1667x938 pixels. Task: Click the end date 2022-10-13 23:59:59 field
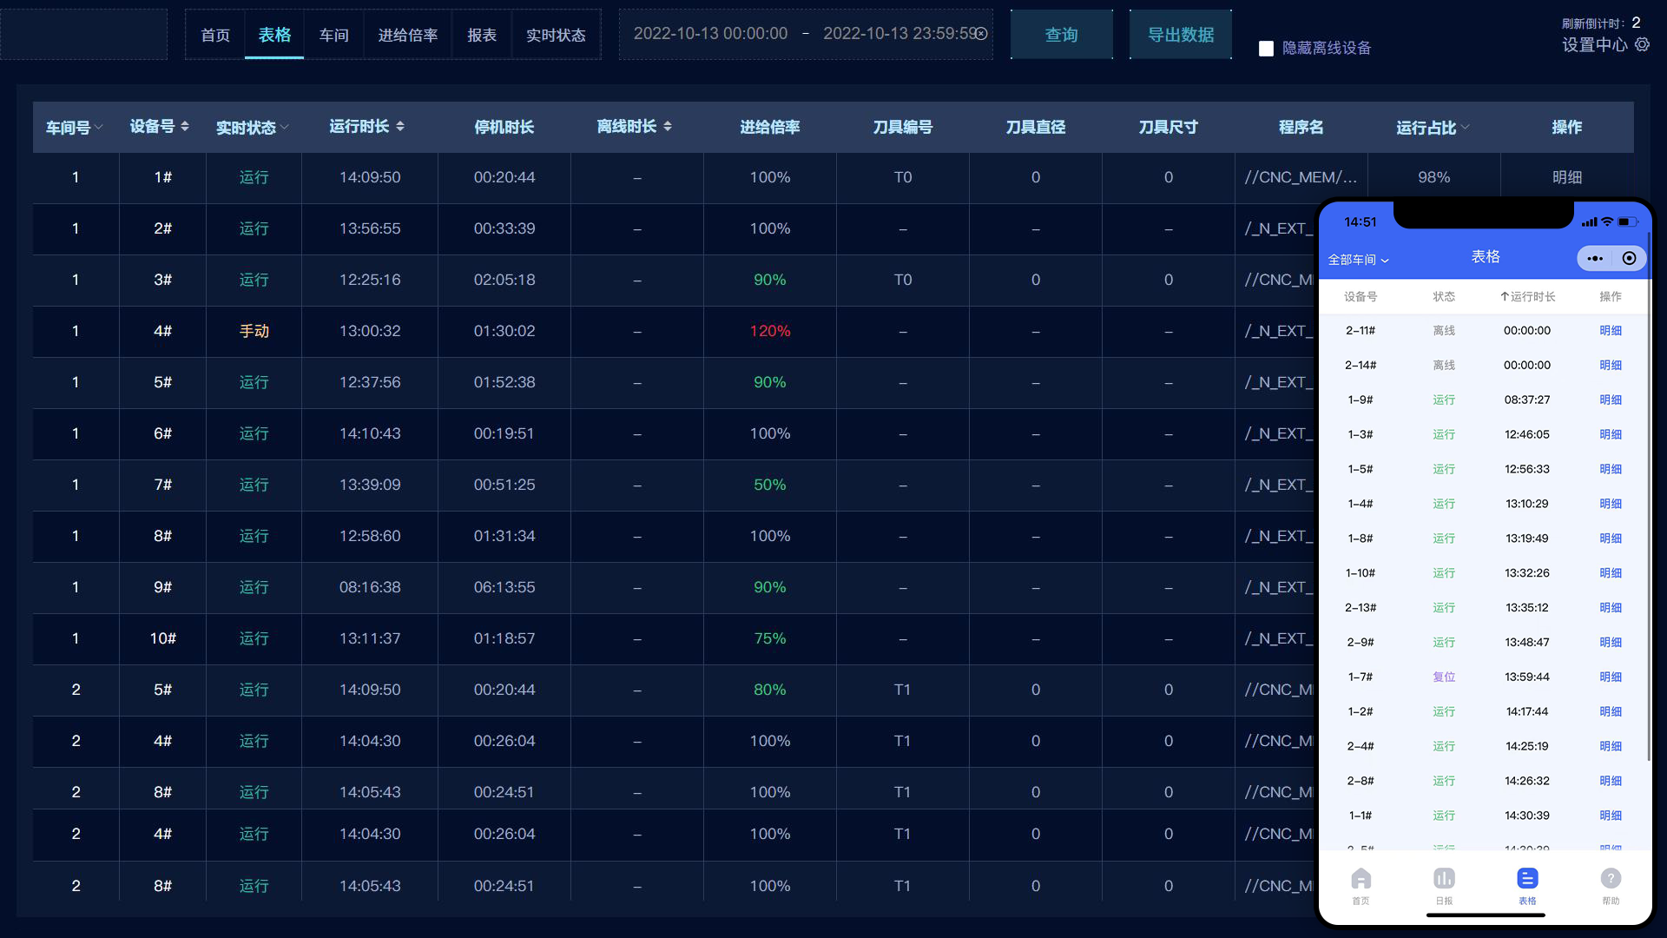899,34
